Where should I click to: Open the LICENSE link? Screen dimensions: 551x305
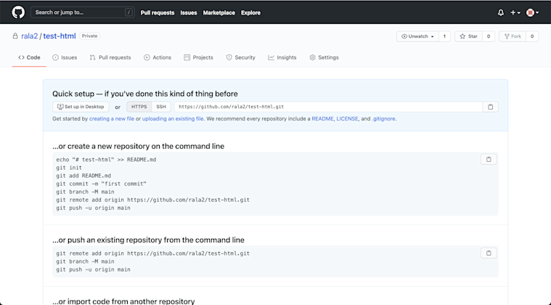347,119
